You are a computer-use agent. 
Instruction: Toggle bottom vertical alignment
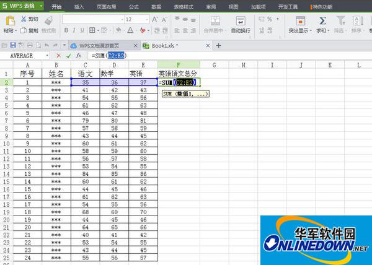coord(193,19)
